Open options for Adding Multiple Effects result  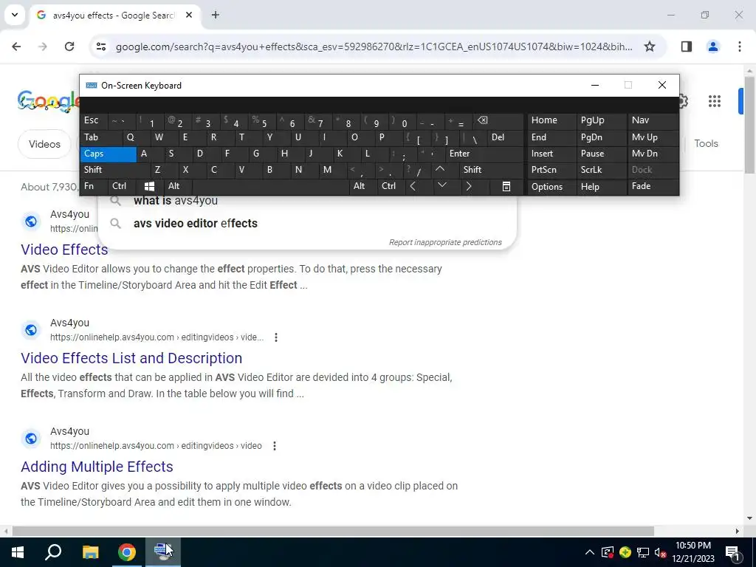click(275, 445)
